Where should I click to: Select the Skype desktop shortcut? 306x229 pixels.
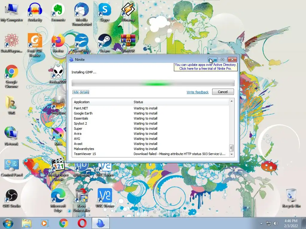pos(105,12)
